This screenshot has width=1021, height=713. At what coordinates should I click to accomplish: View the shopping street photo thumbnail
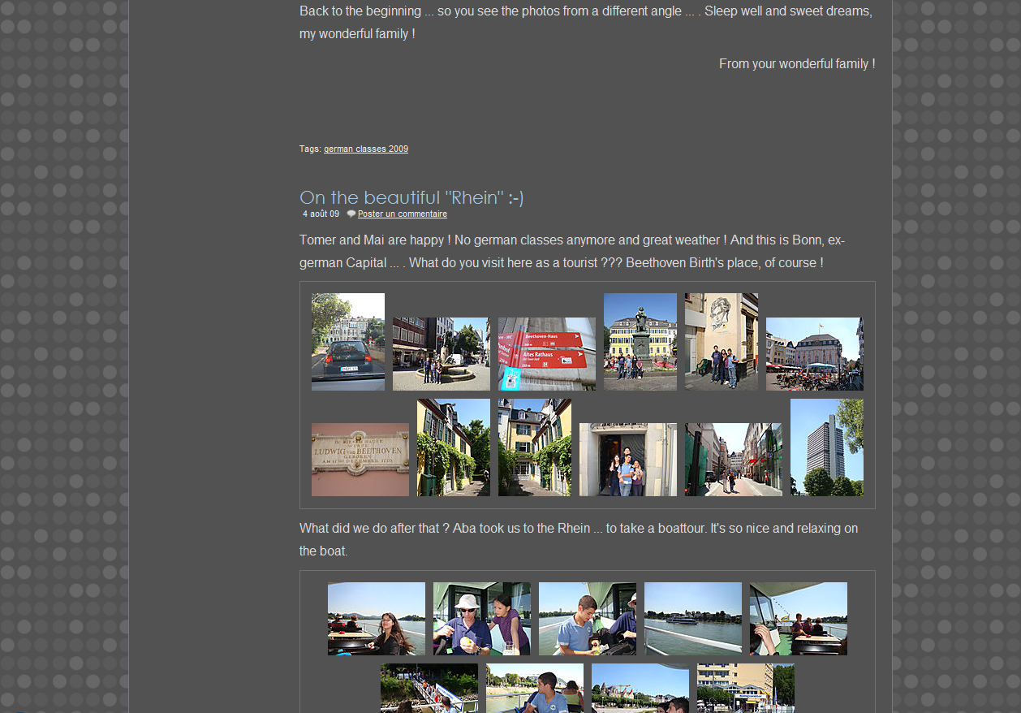pyautogui.click(x=733, y=460)
